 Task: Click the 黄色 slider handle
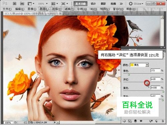(163, 92)
